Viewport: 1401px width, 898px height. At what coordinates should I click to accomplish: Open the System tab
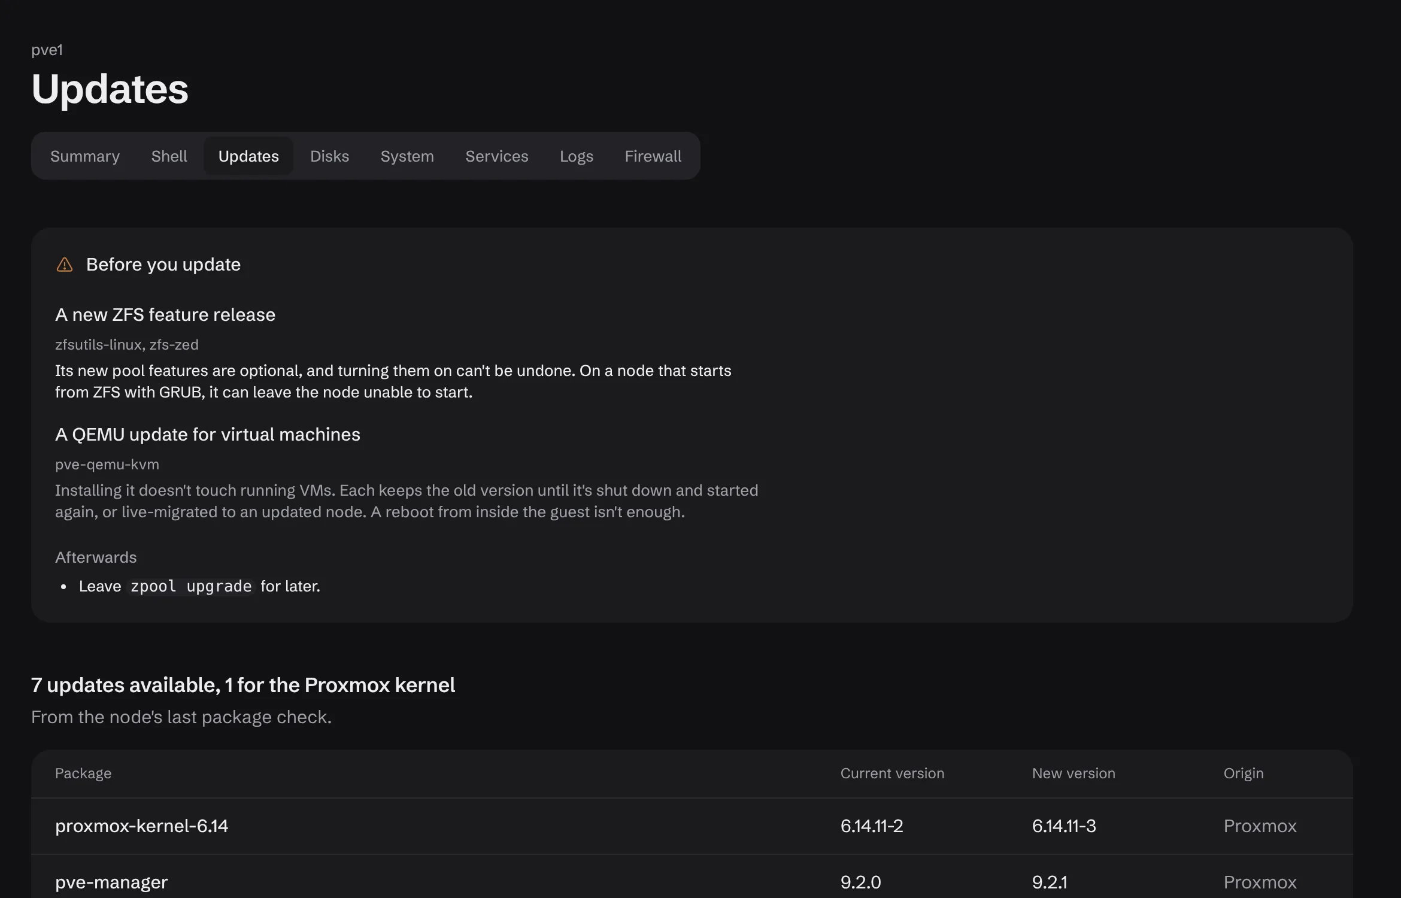407,156
